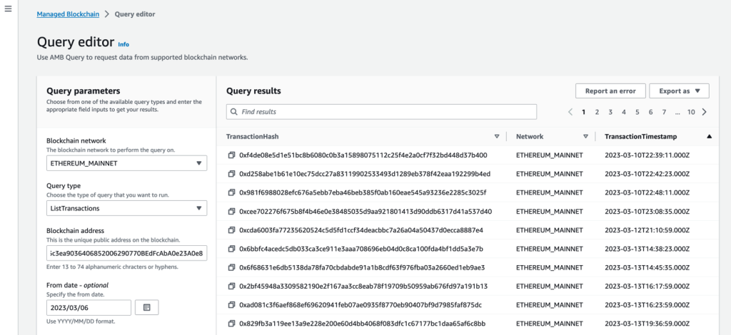Select timestamp 2023-03-13T16:23:59.000Z
The width and height of the screenshot is (731, 335).
(647, 305)
